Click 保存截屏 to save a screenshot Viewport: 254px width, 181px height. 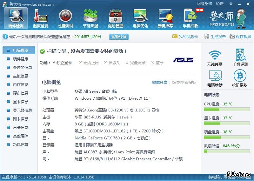tap(240, 37)
